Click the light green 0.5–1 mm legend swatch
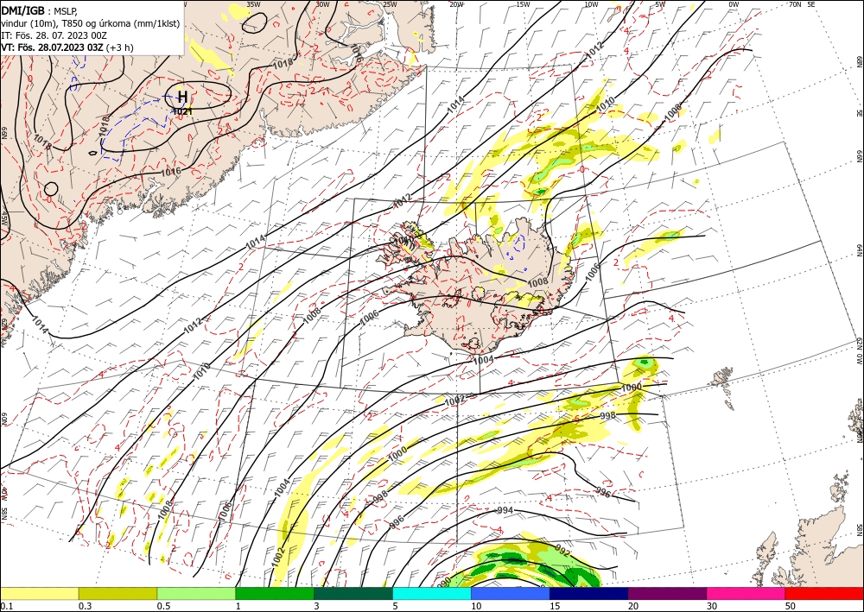 pyautogui.click(x=196, y=593)
